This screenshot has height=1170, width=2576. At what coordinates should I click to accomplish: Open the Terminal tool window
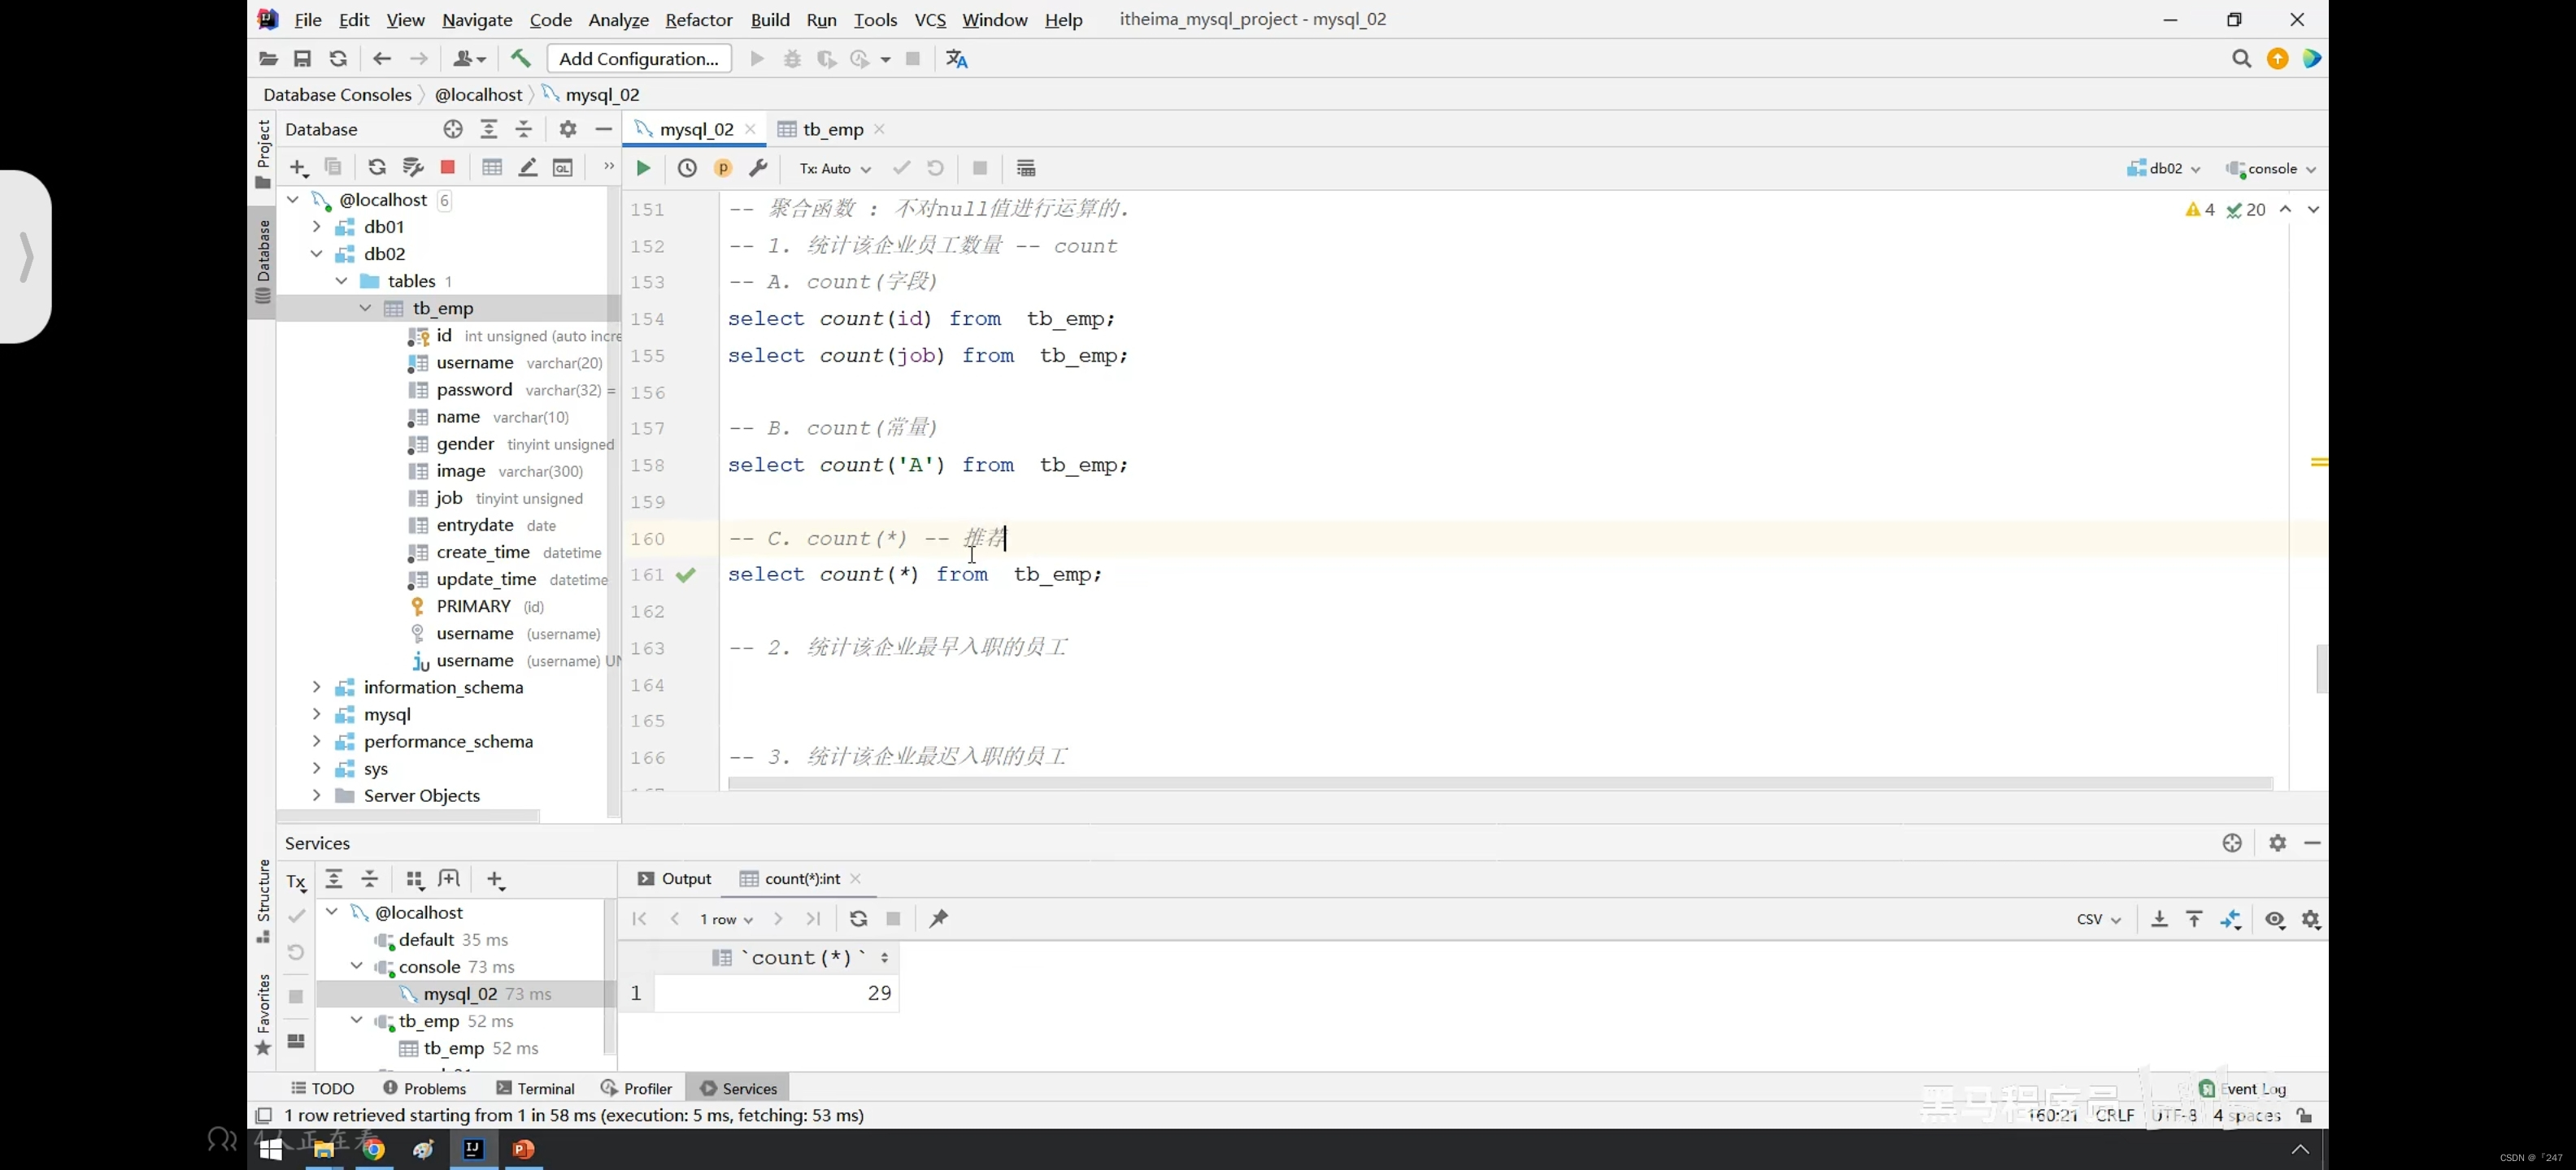535,1088
